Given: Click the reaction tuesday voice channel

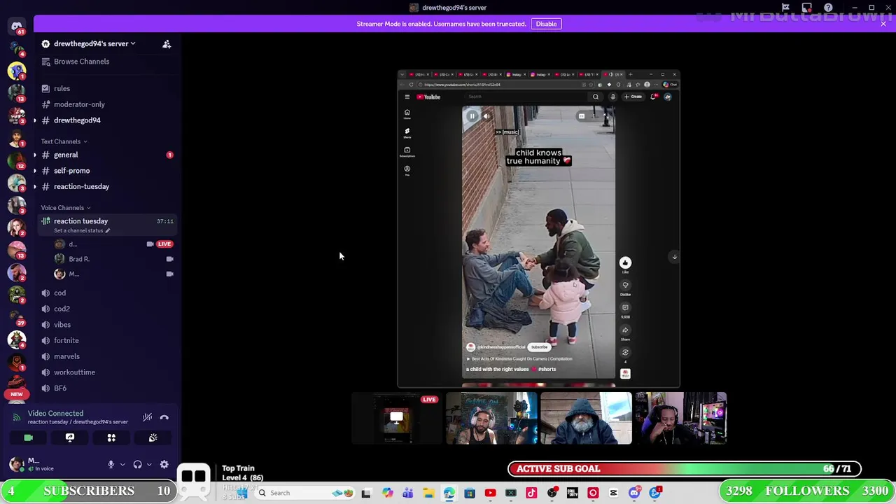Looking at the screenshot, I should coord(80,221).
